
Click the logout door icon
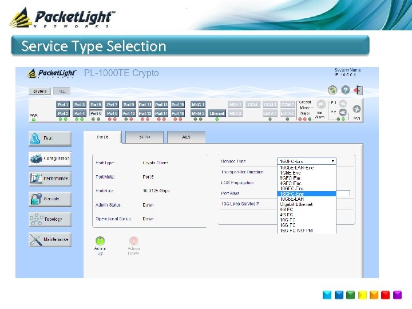(x=358, y=90)
